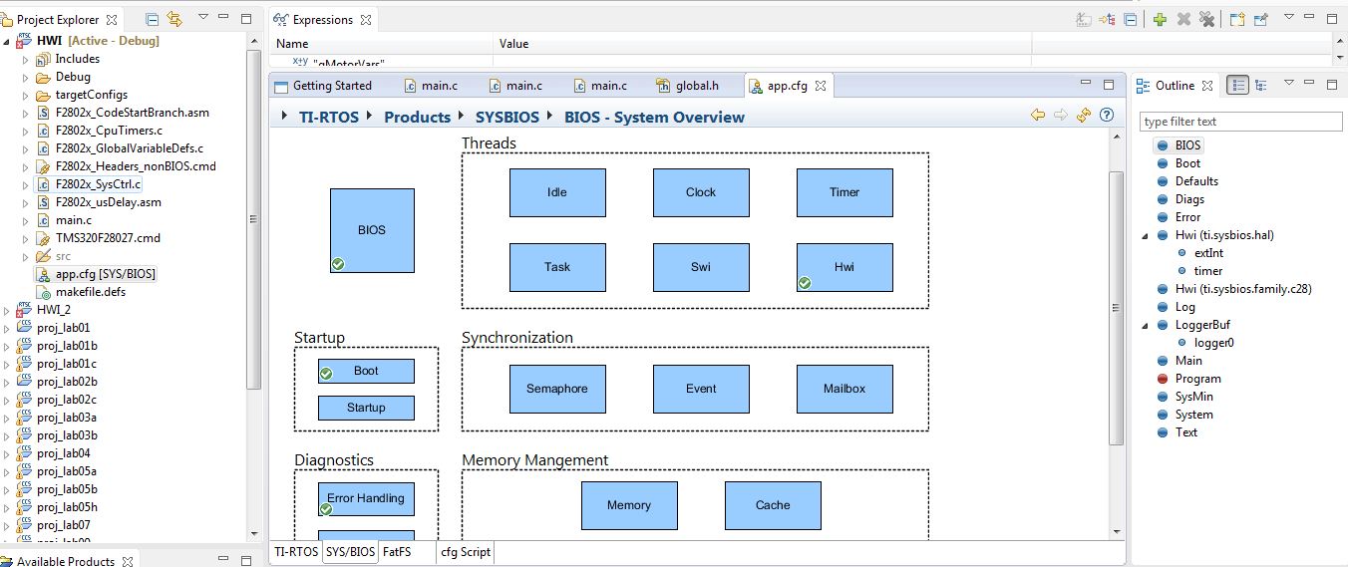Screen dimensions: 1348x567
Task: Open help for the System Overview
Action: point(1106,116)
